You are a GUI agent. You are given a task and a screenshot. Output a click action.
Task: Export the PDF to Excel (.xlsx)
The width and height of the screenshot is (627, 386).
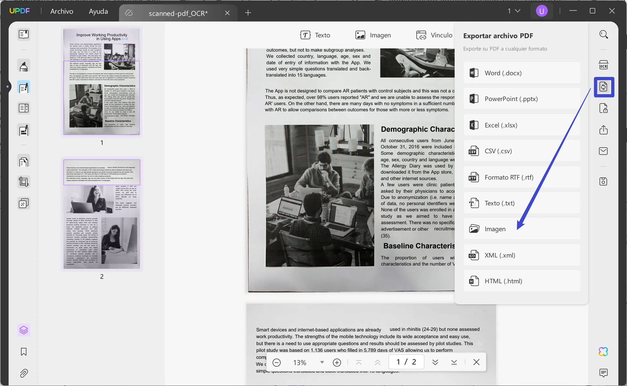[x=522, y=125]
